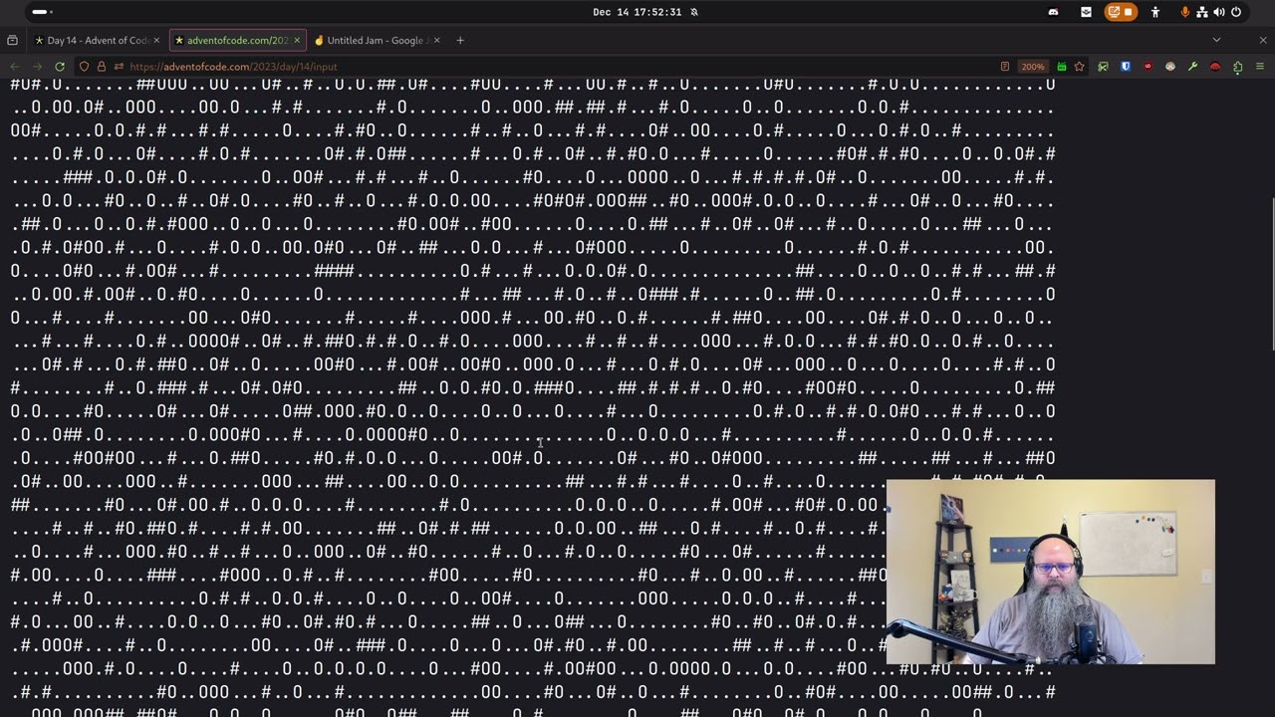Open uBlock Origin extension icon

[1147, 67]
